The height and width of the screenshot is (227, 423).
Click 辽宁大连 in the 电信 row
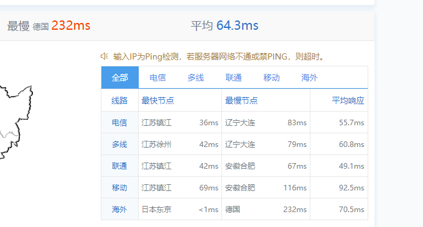click(240, 123)
